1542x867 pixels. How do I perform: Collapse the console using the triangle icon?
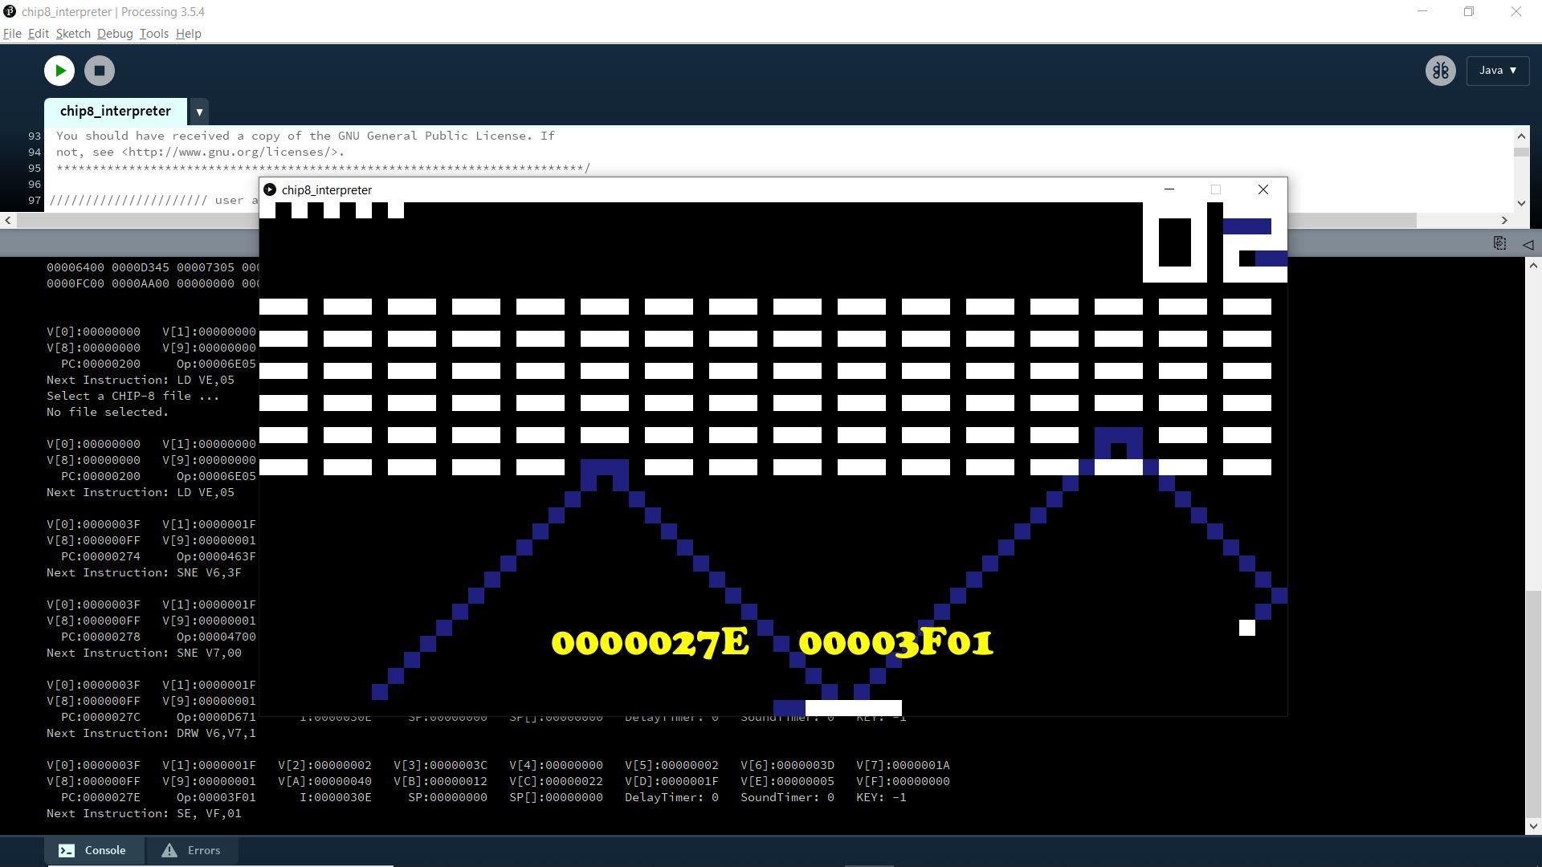click(x=1527, y=244)
